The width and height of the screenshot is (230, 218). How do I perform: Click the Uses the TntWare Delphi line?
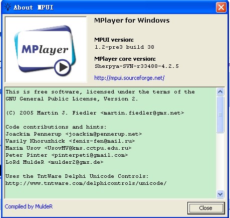coord(77,176)
